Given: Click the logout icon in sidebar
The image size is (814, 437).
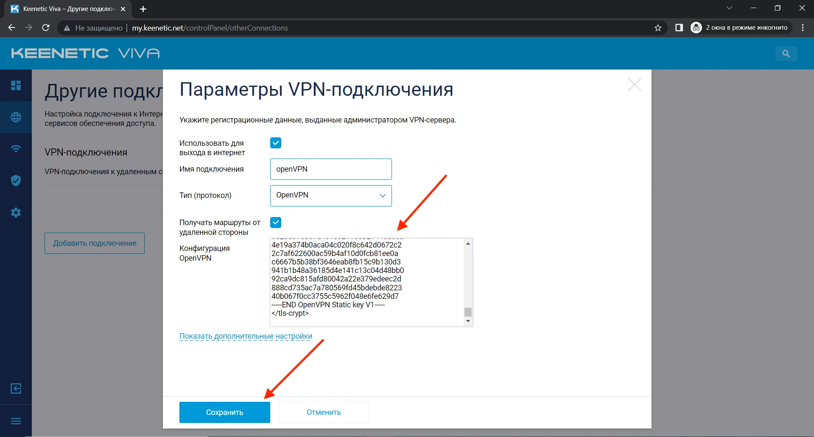Looking at the screenshot, I should click(16, 389).
